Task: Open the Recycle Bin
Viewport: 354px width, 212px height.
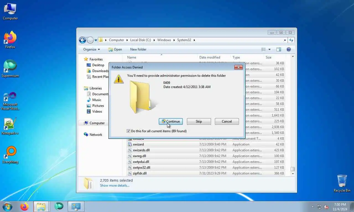Action: tap(342, 184)
